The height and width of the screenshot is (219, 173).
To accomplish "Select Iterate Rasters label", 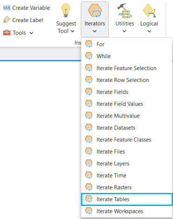I will [x=114, y=187].
